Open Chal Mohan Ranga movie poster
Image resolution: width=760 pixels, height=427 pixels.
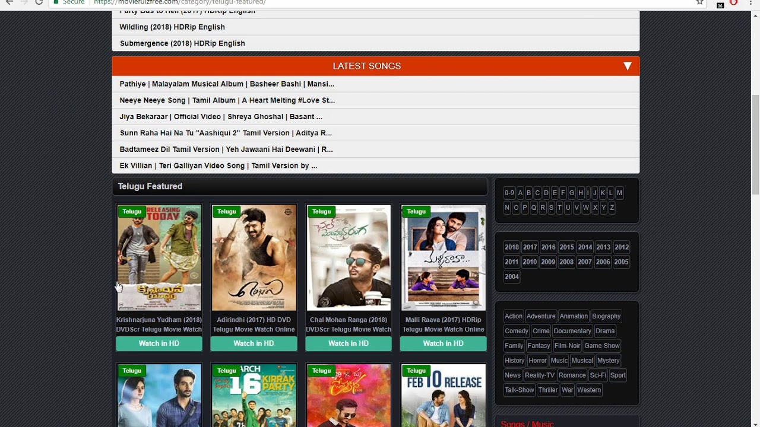tap(349, 258)
